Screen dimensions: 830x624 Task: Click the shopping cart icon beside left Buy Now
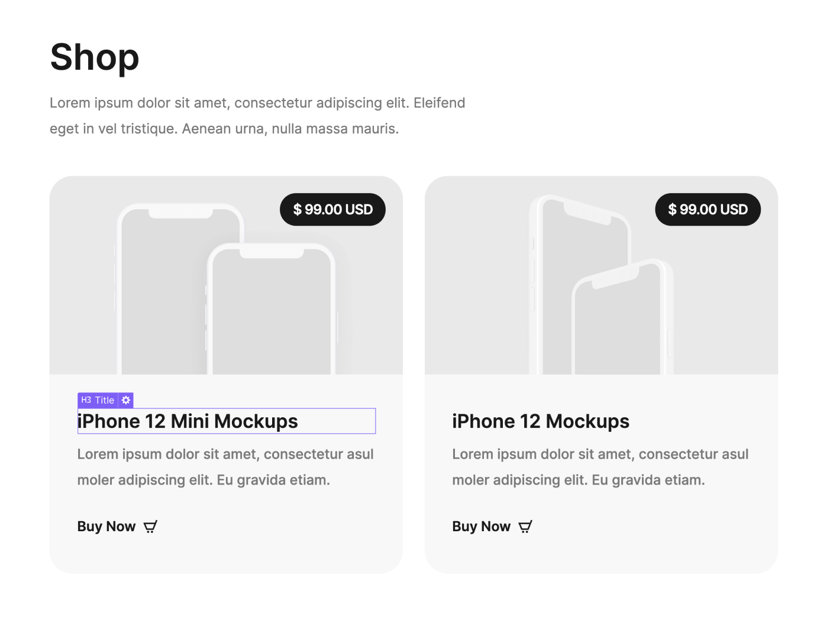150,526
